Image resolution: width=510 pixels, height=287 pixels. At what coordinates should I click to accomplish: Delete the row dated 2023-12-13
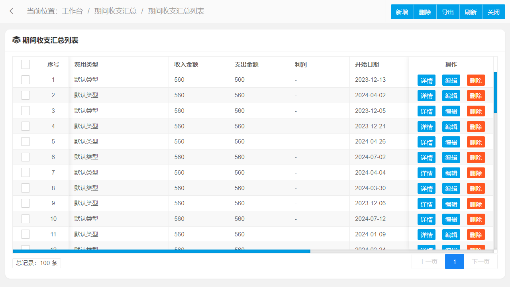[x=476, y=80]
